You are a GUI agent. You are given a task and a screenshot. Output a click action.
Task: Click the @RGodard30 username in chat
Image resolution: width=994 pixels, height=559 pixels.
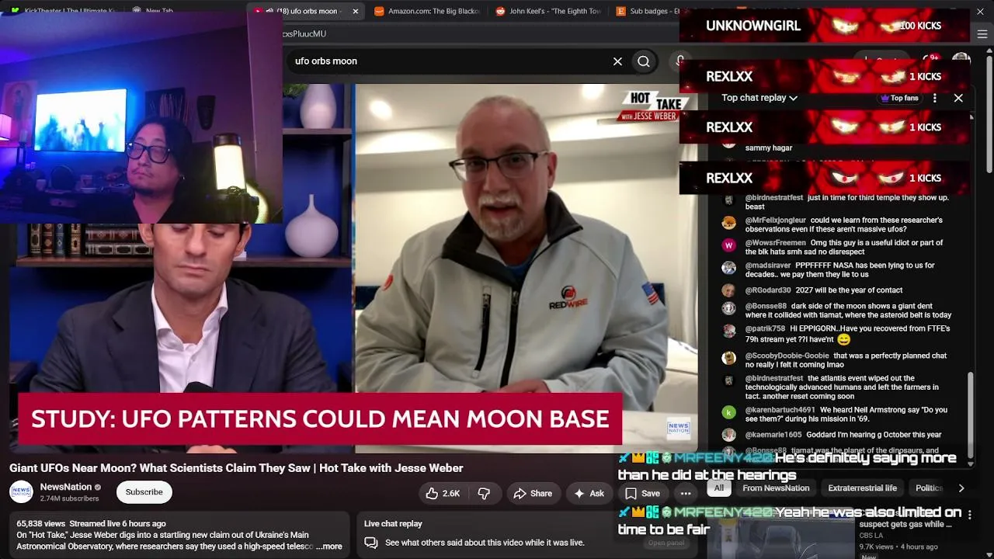(x=768, y=290)
